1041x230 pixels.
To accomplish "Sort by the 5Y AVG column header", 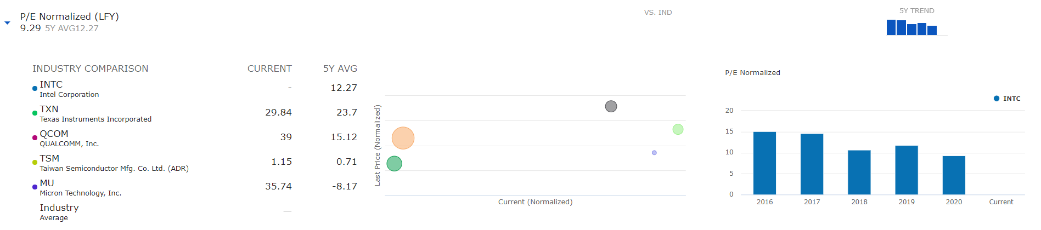I will pyautogui.click(x=340, y=68).
